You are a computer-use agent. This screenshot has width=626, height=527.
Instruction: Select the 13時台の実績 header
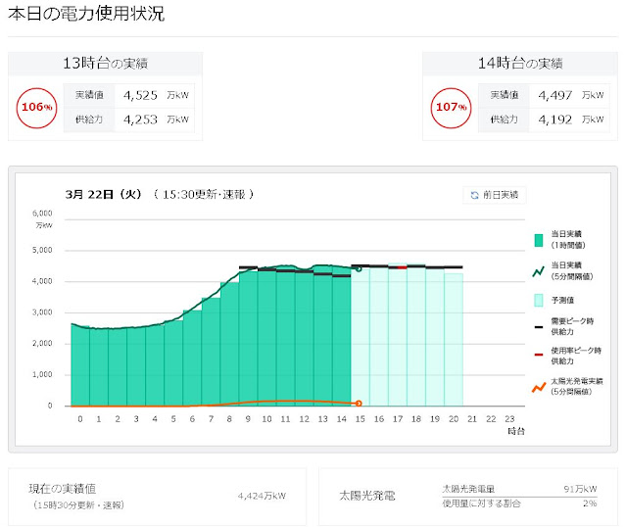pos(106,63)
